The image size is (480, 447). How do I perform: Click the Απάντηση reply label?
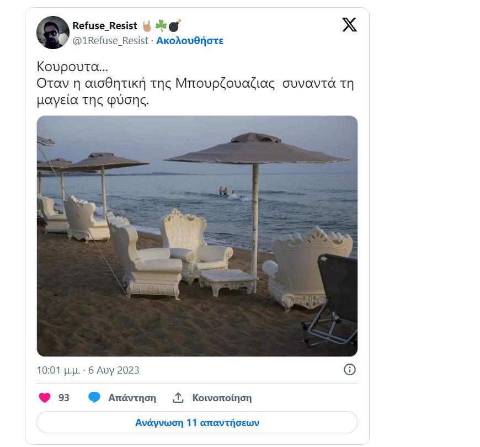click(132, 398)
